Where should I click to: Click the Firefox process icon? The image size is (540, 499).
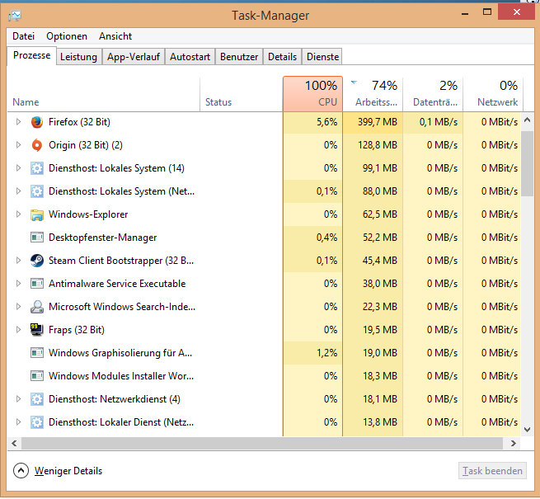tap(37, 122)
